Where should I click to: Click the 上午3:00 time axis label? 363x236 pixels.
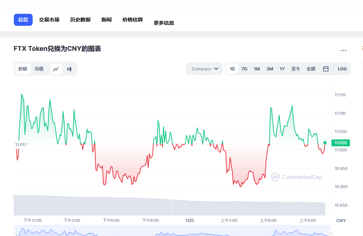(229, 220)
